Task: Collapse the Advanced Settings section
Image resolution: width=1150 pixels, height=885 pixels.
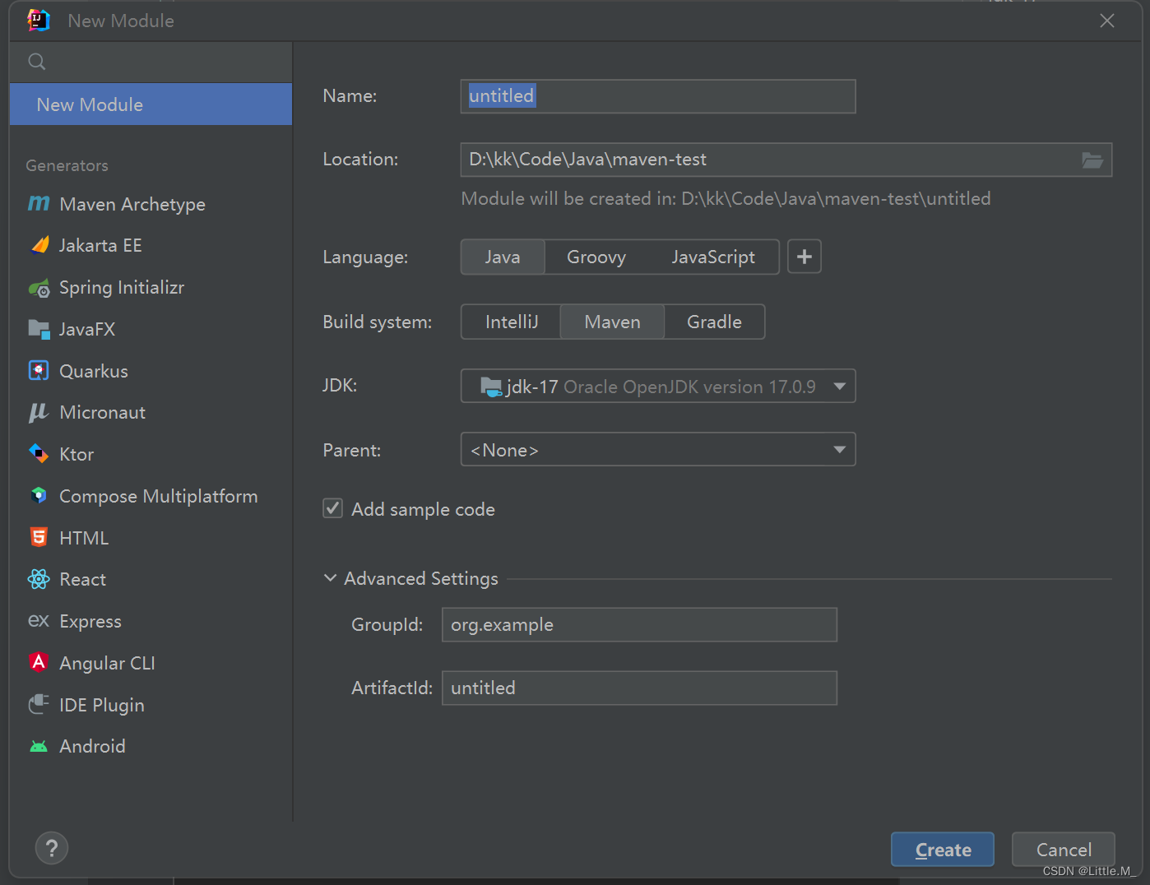Action: [330, 578]
